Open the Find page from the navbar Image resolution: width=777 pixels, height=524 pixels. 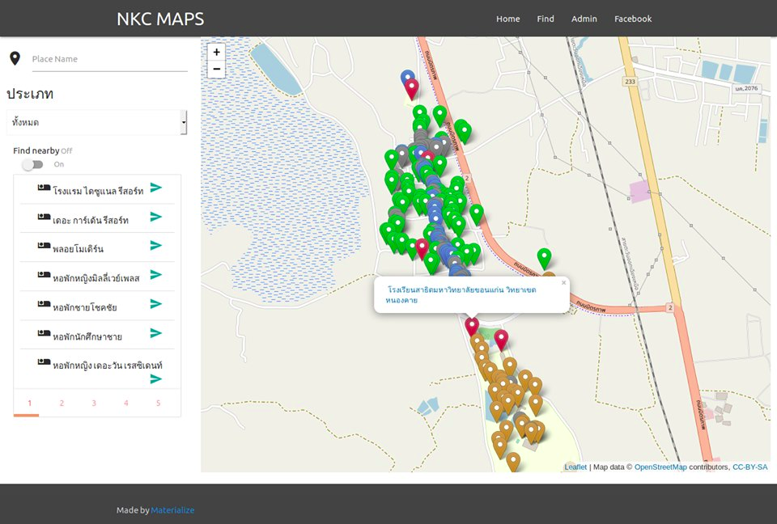pos(545,19)
